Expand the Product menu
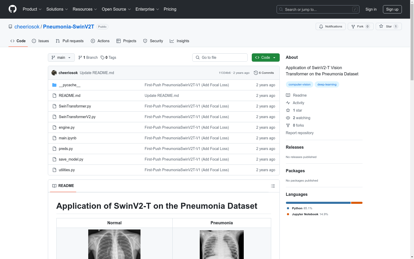The width and height of the screenshot is (414, 259). click(x=32, y=9)
